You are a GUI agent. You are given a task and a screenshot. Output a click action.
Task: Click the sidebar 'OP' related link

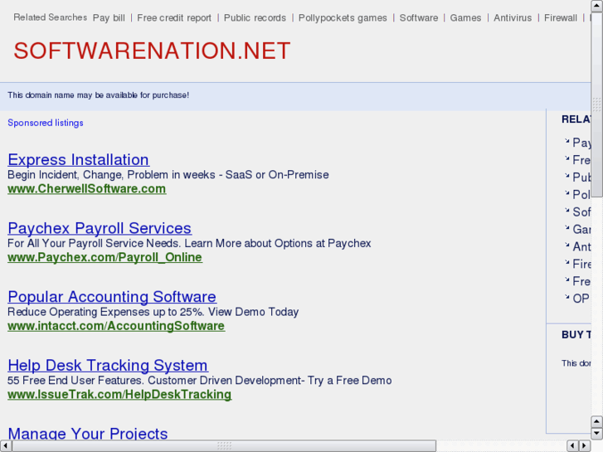click(581, 299)
